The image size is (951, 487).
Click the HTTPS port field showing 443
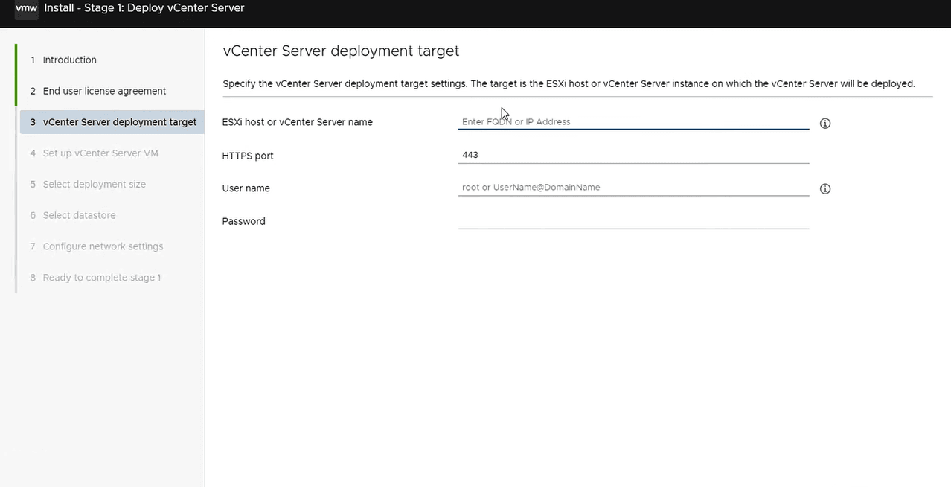[x=633, y=155]
